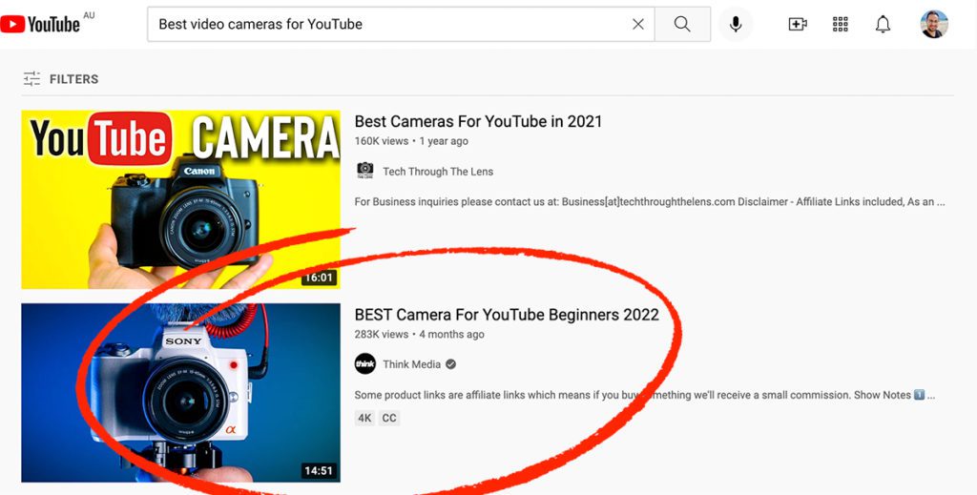This screenshot has height=495, width=977.
Task: Open the account profile avatar
Action: (933, 24)
